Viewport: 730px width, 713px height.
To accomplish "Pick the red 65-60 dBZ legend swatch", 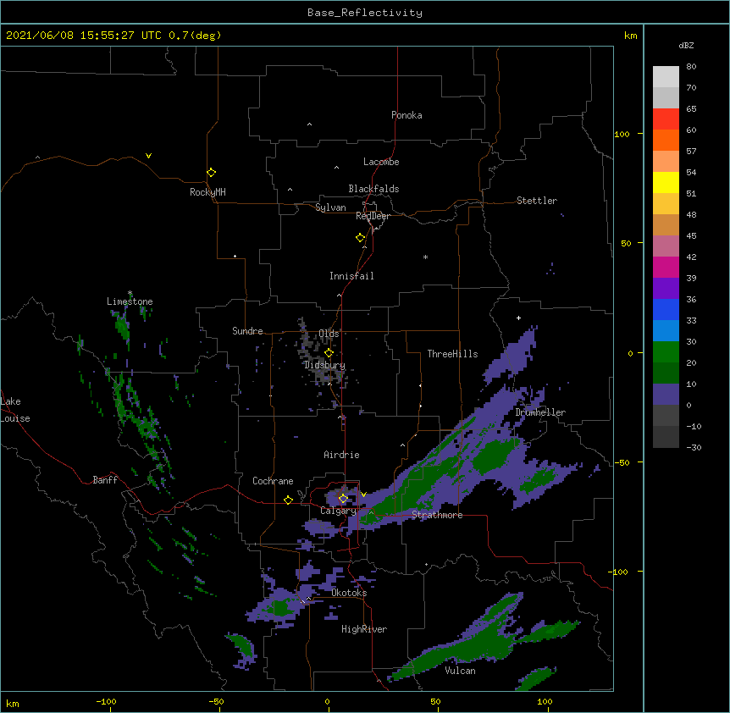I will (x=666, y=119).
